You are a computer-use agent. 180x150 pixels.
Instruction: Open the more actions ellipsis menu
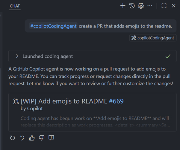tap(150, 6)
